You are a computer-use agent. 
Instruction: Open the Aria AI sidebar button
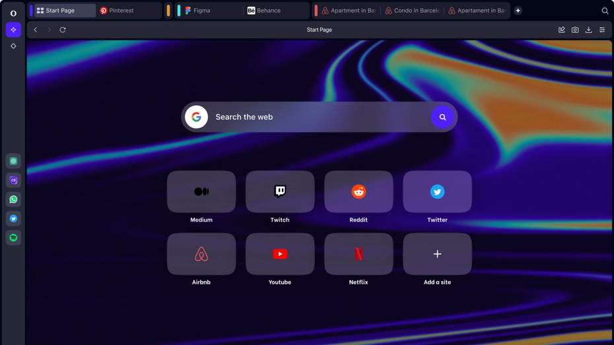coord(13,30)
